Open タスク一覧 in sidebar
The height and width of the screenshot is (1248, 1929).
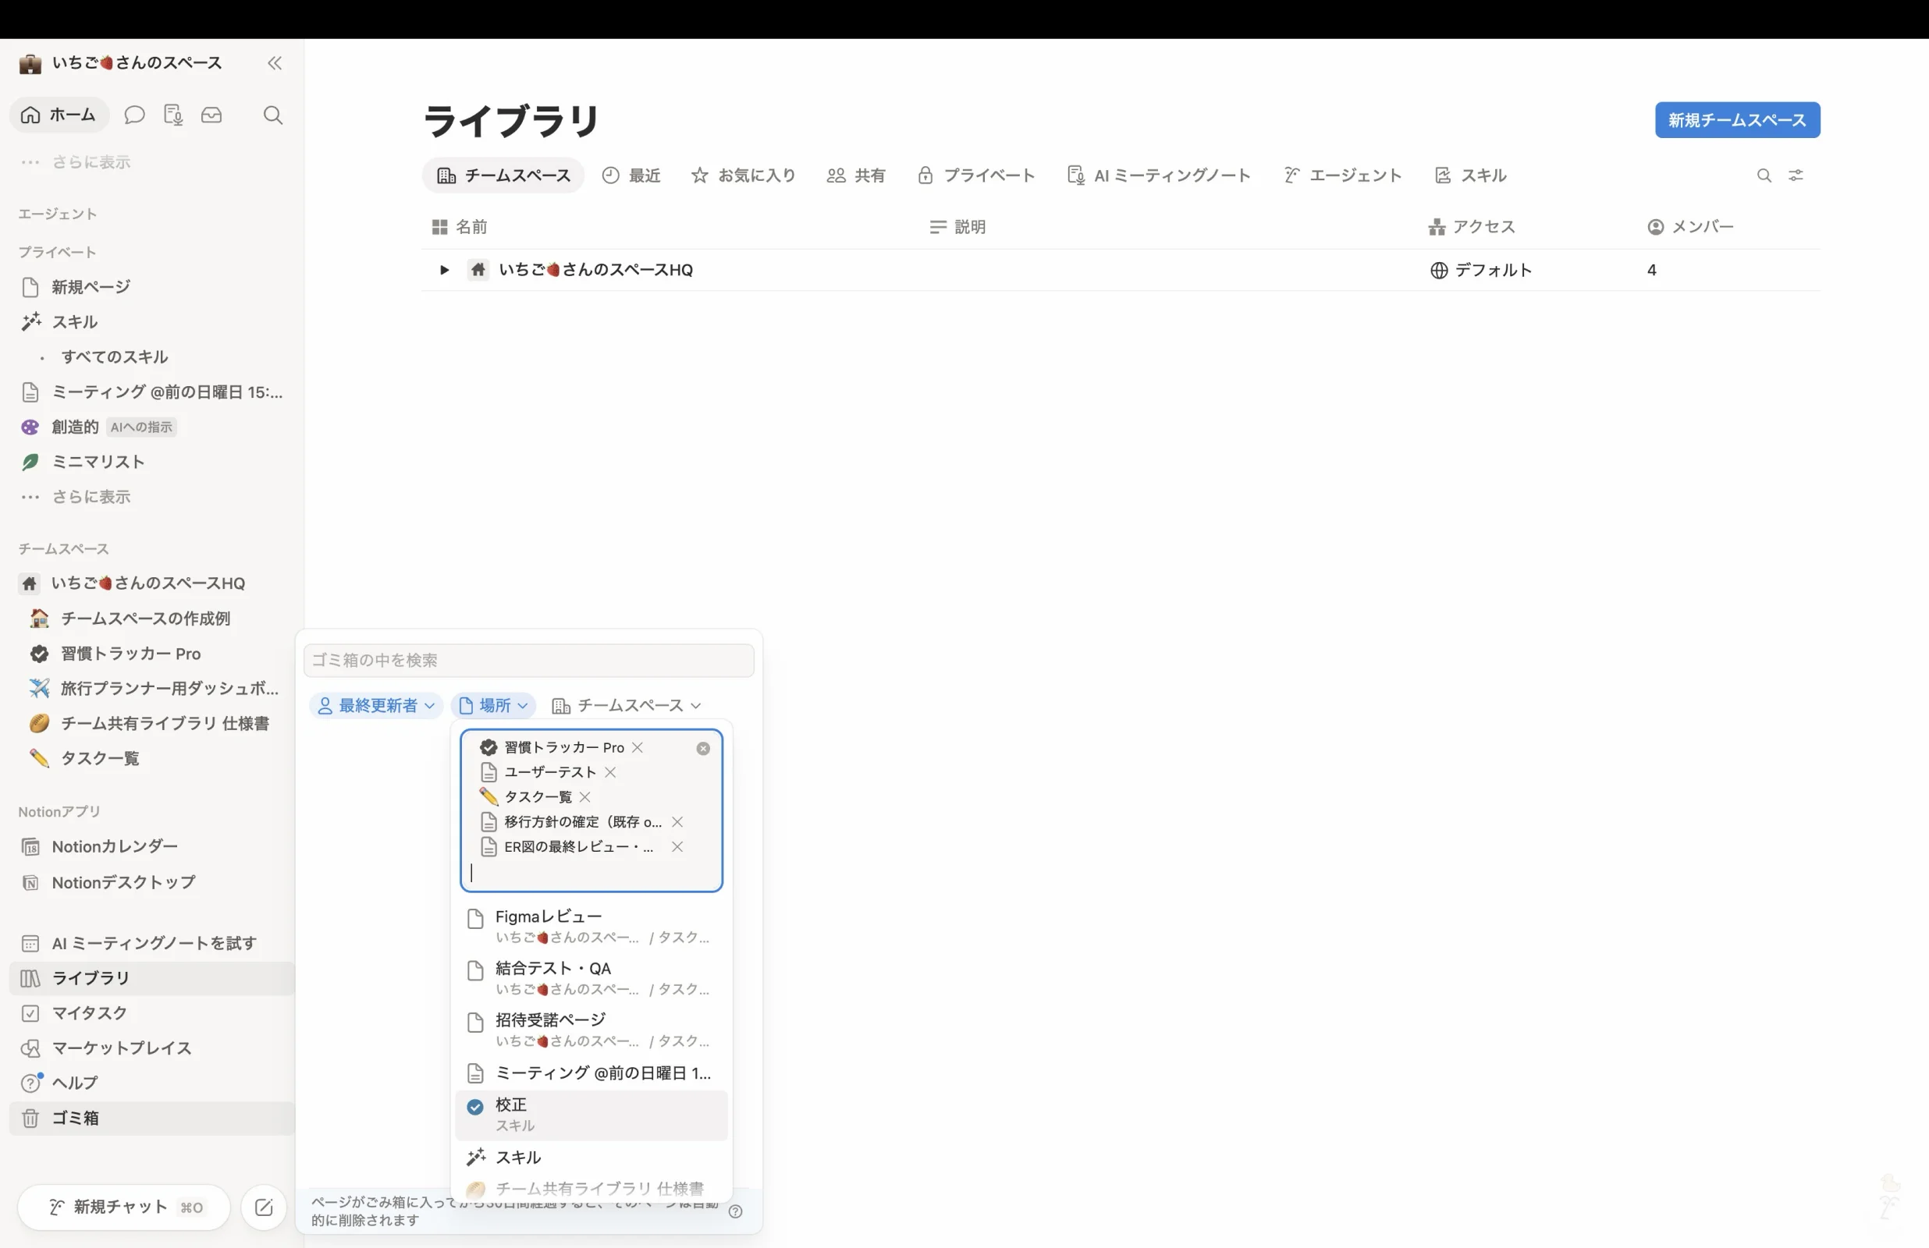[x=152, y=758]
